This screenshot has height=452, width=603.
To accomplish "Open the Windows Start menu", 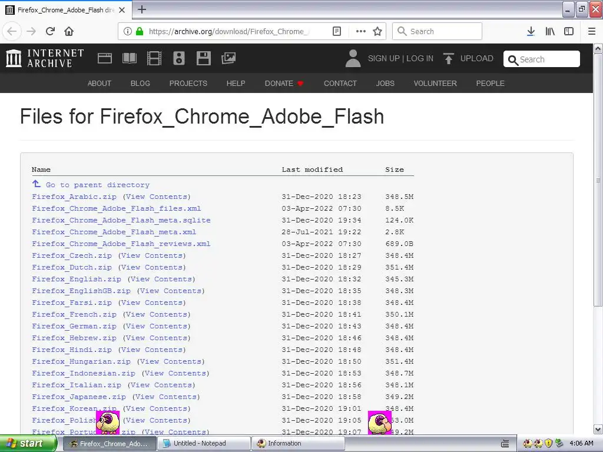I will [x=28, y=444].
